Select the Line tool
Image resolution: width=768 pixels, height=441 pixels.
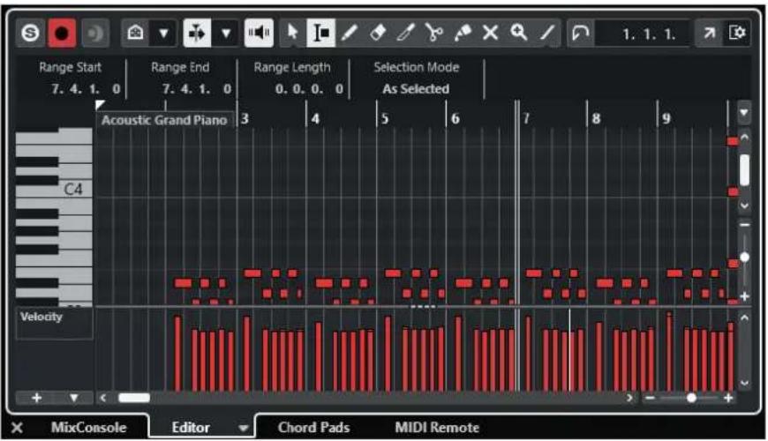(x=547, y=34)
